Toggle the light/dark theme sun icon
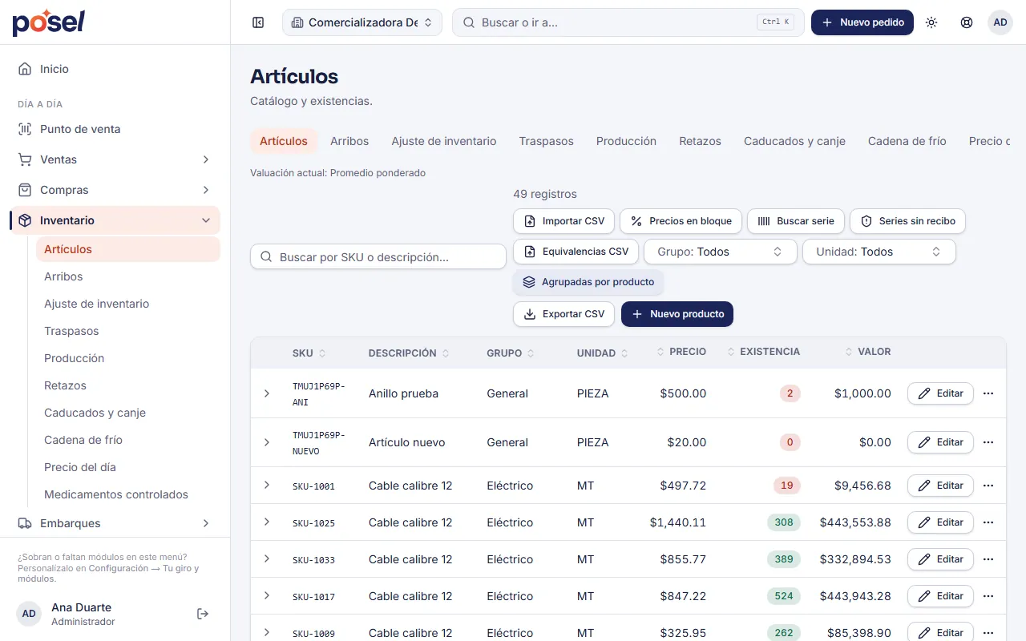The height and width of the screenshot is (641, 1026). click(x=931, y=22)
